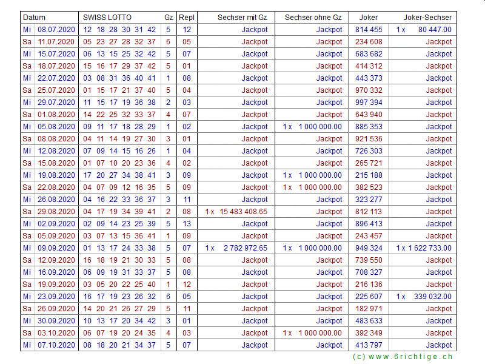The height and width of the screenshot is (364, 485).
Task: Select the date 29.08.2020
Action: (x=56, y=212)
